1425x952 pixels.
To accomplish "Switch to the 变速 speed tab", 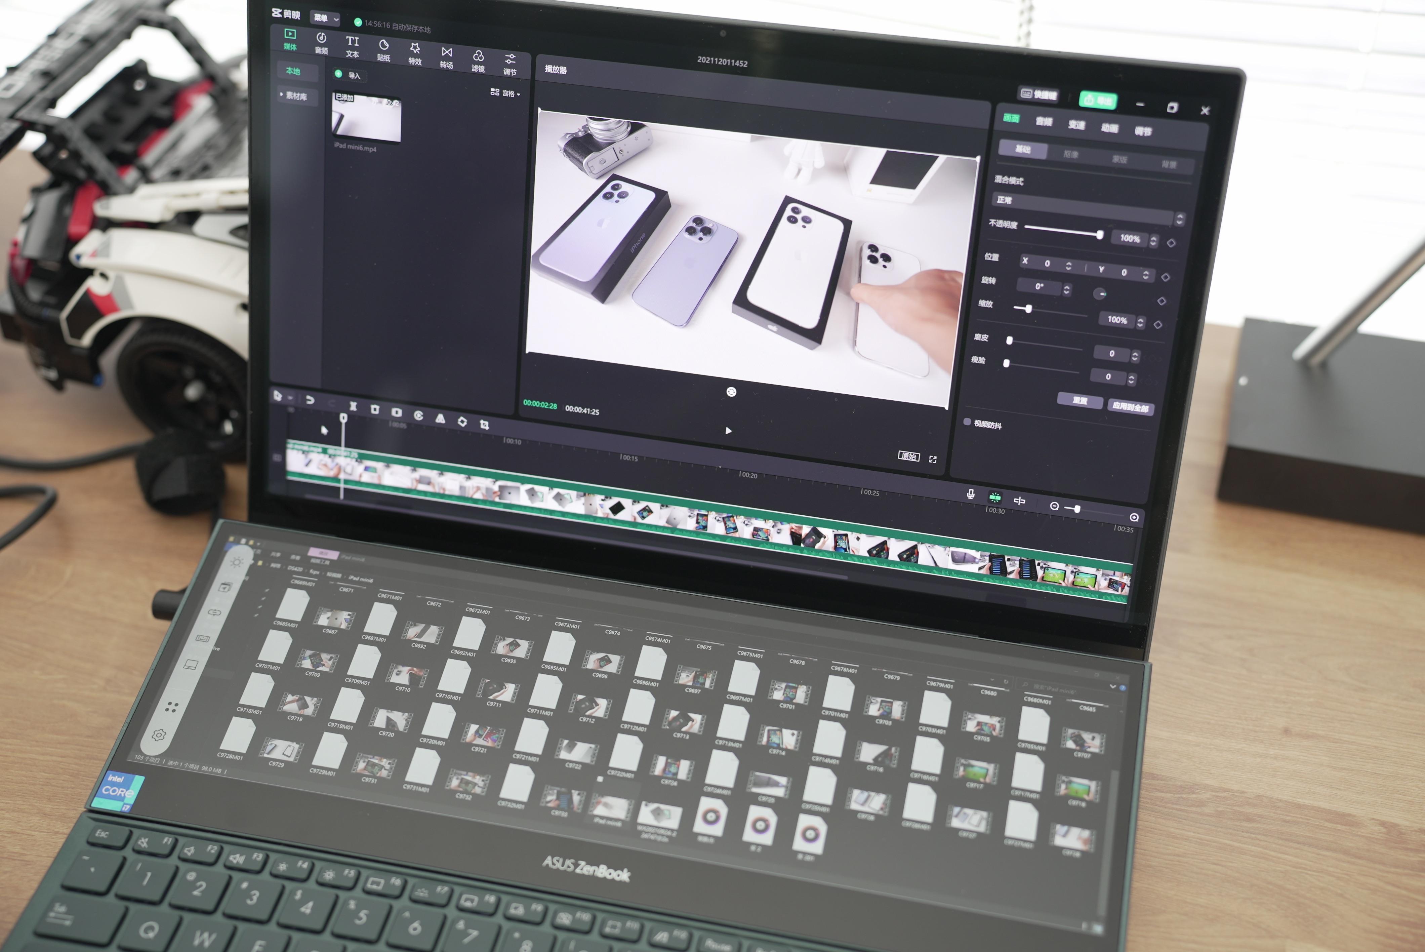I will (1076, 124).
